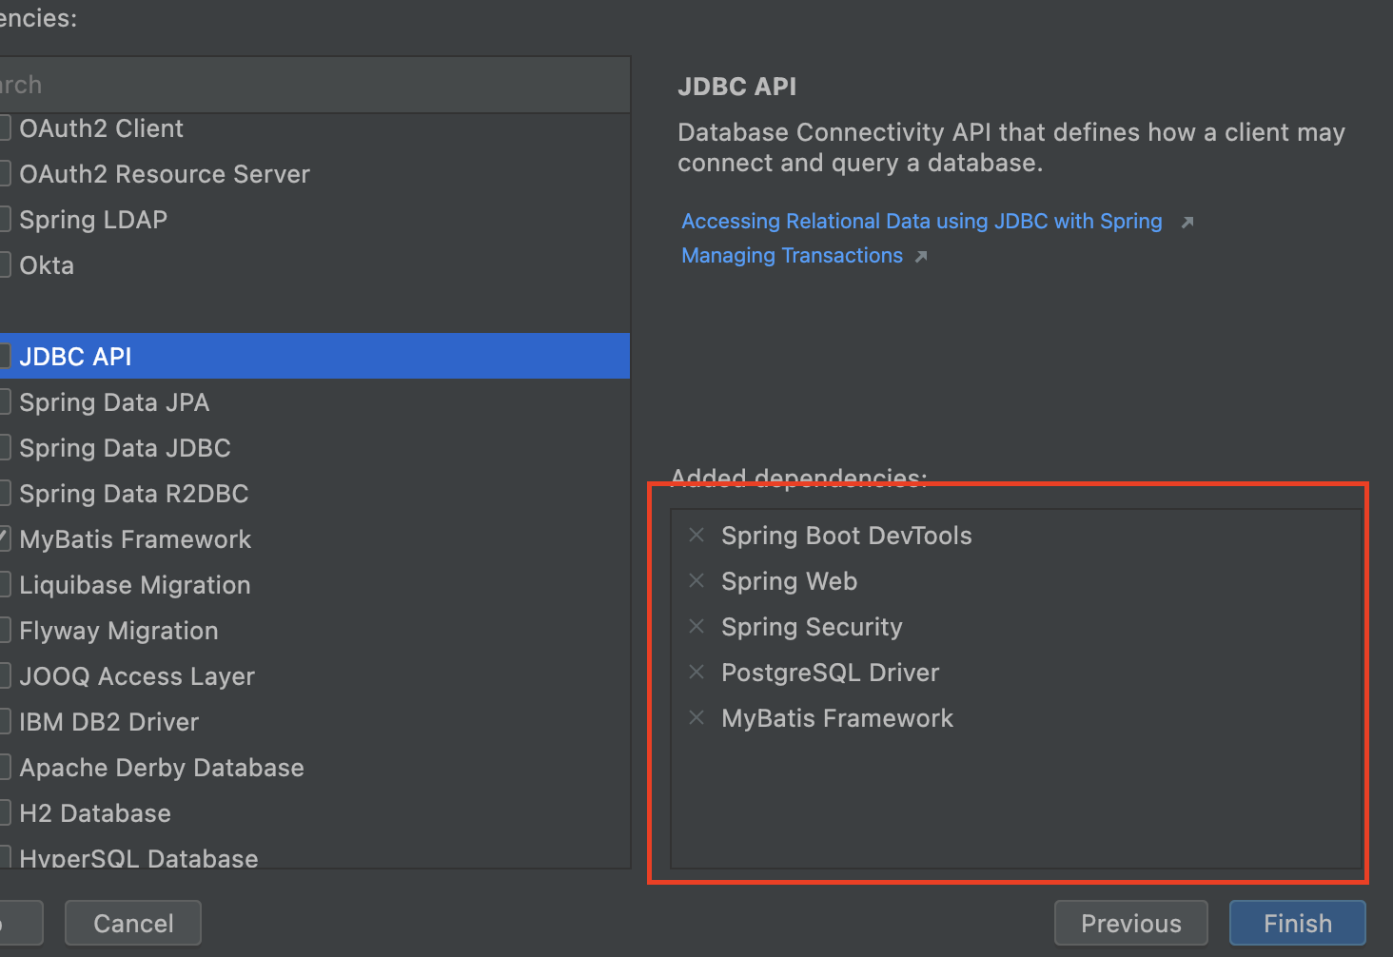Click Spring Boot DevTools in added dependencies

click(846, 536)
